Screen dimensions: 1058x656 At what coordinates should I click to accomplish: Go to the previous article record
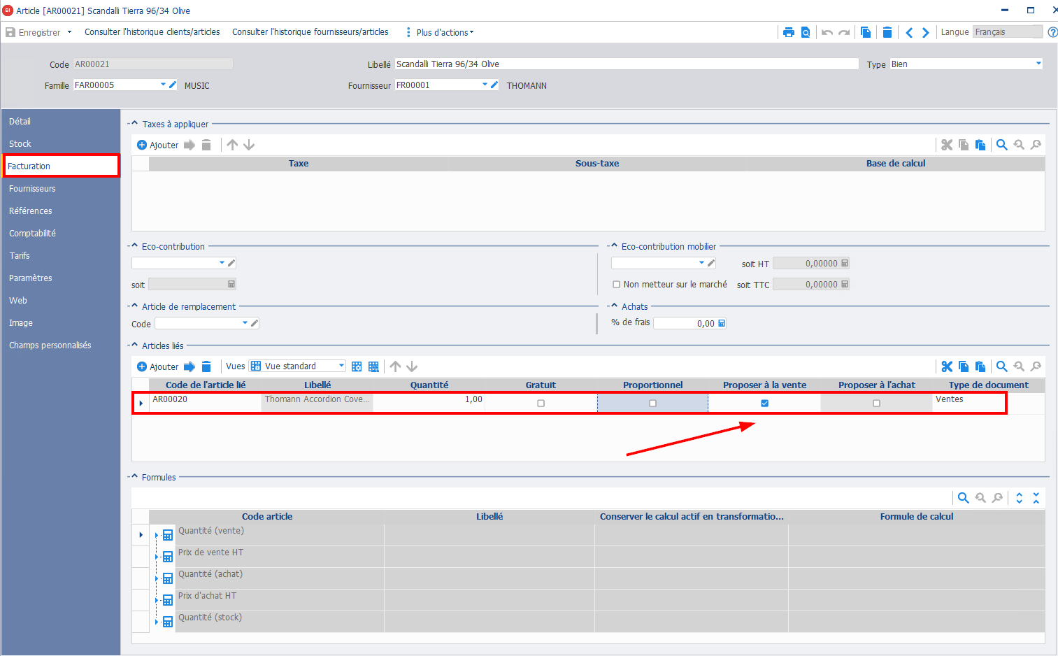909,32
